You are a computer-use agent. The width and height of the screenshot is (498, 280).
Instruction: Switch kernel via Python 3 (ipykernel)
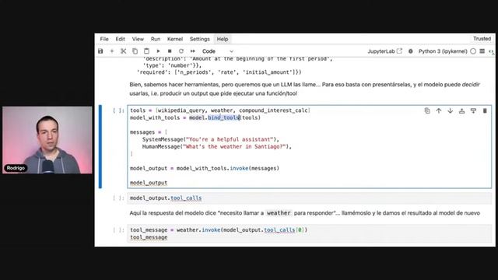click(443, 51)
